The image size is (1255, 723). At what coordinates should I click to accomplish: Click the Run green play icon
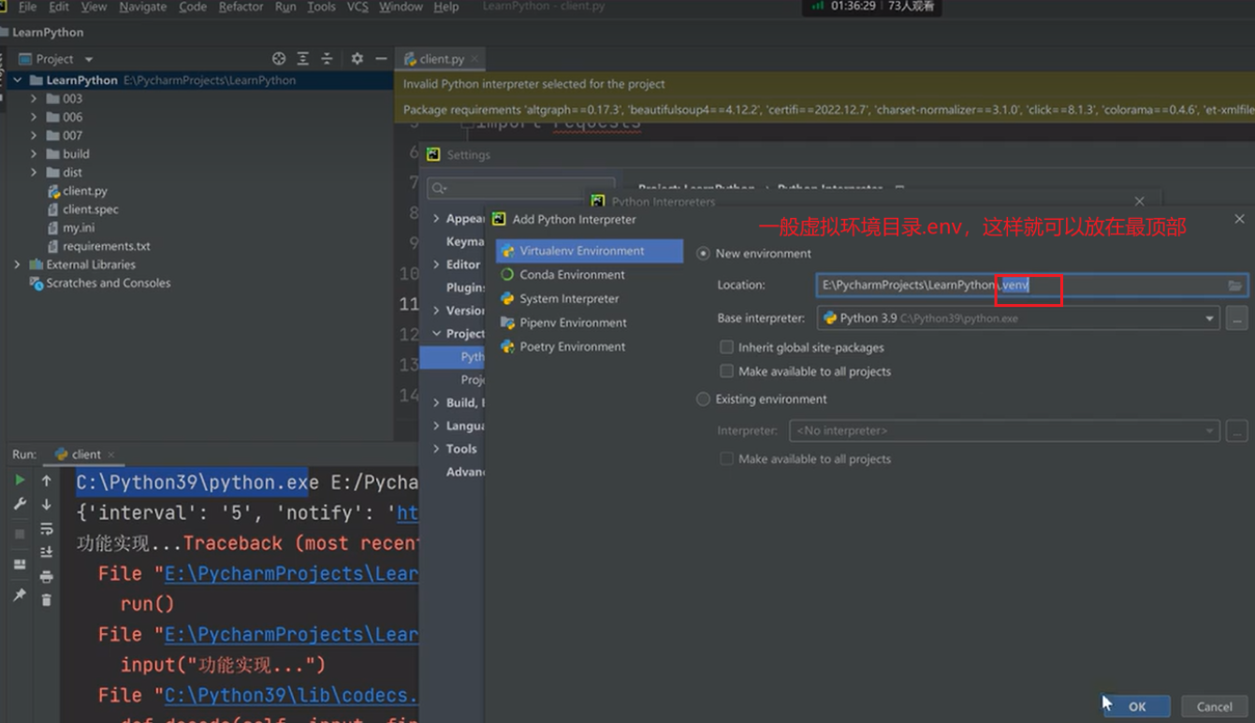[x=20, y=480]
